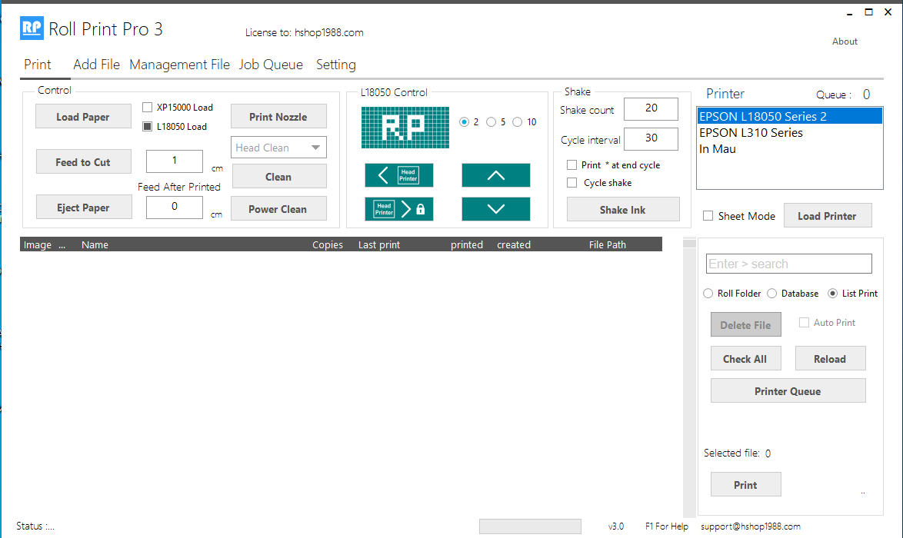
Task: Click the Shake Ink button
Action: click(x=623, y=210)
